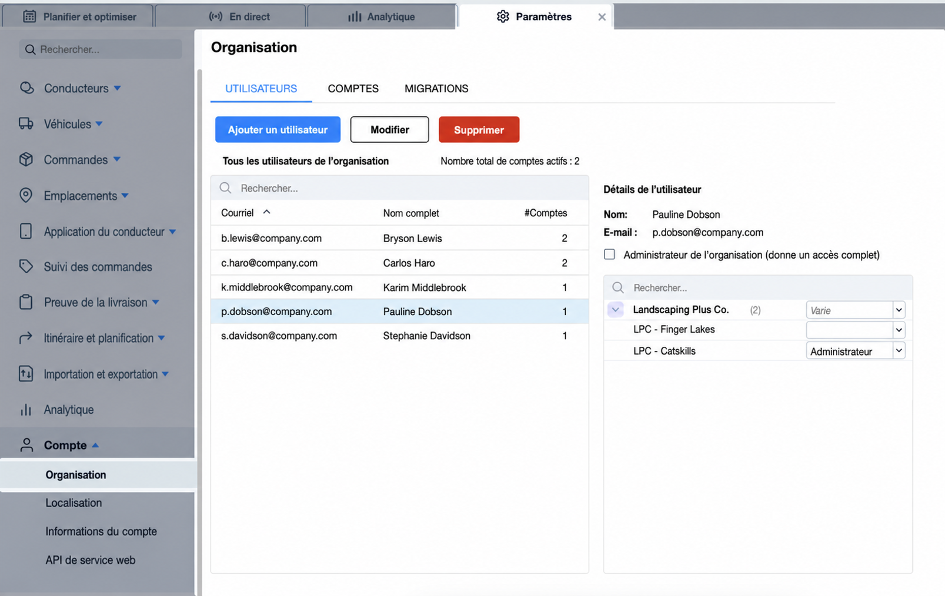Click the Analytique bar chart sidebar icon
945x596 pixels.
pyautogui.click(x=26, y=410)
